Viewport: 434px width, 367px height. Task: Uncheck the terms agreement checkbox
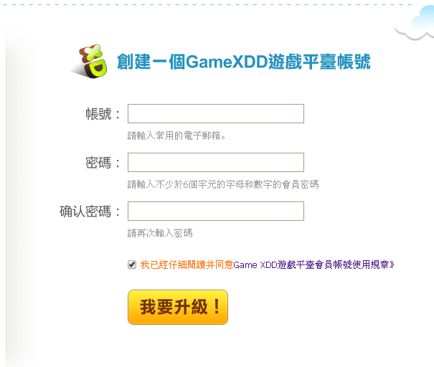132,264
